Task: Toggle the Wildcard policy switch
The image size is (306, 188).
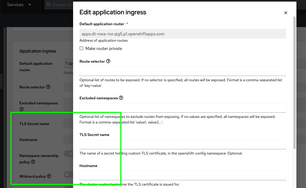Action: click(x=69, y=174)
